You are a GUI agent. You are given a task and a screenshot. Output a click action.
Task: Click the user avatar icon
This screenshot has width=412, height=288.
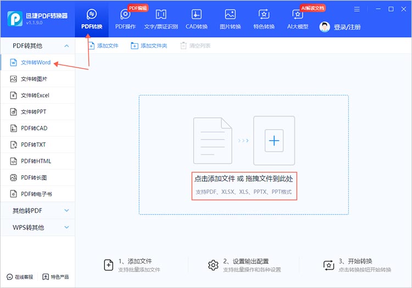coord(325,27)
